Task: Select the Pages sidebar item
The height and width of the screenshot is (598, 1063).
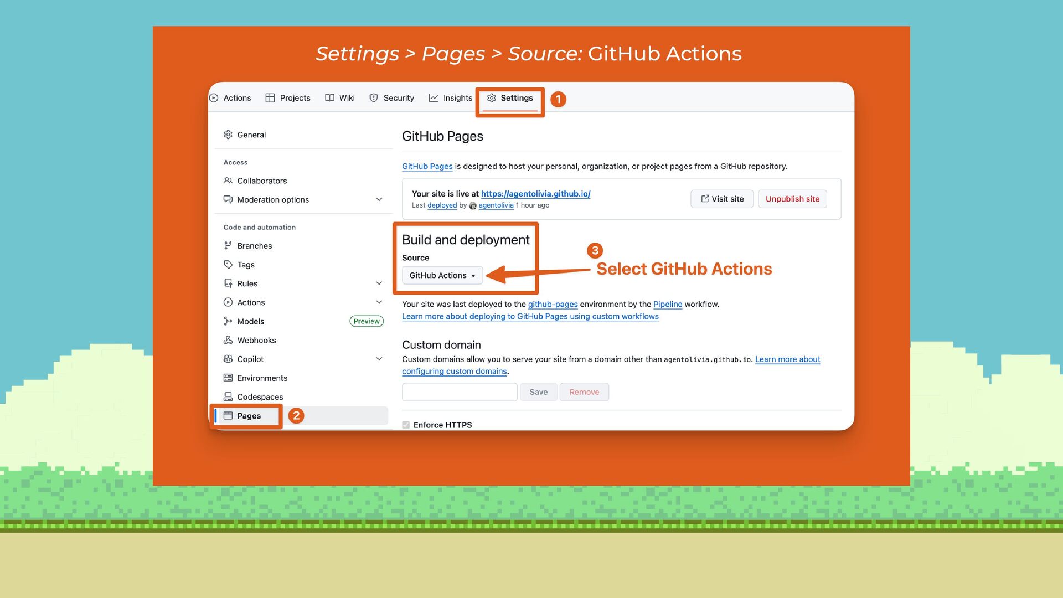Action: pyautogui.click(x=249, y=416)
